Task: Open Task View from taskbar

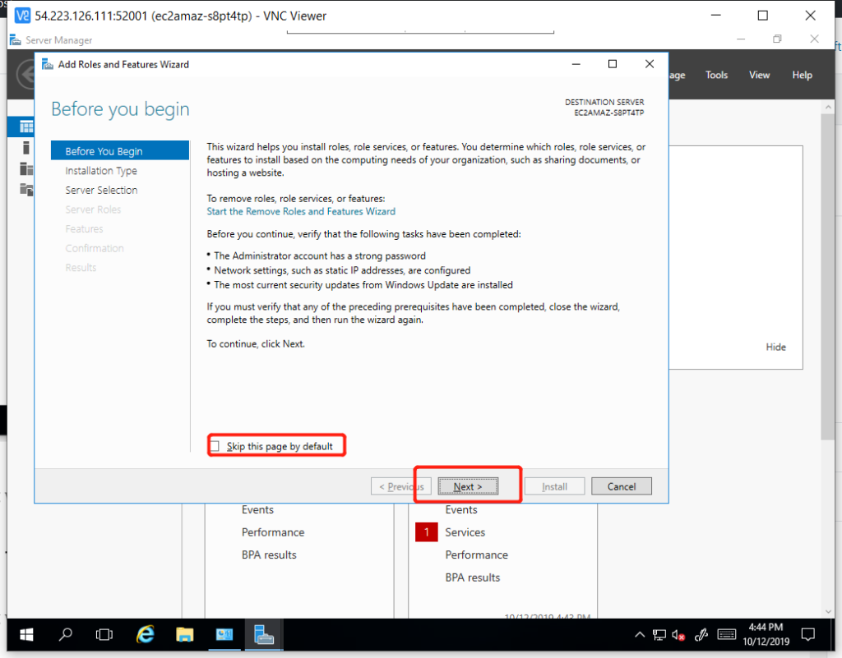Action: 104,634
